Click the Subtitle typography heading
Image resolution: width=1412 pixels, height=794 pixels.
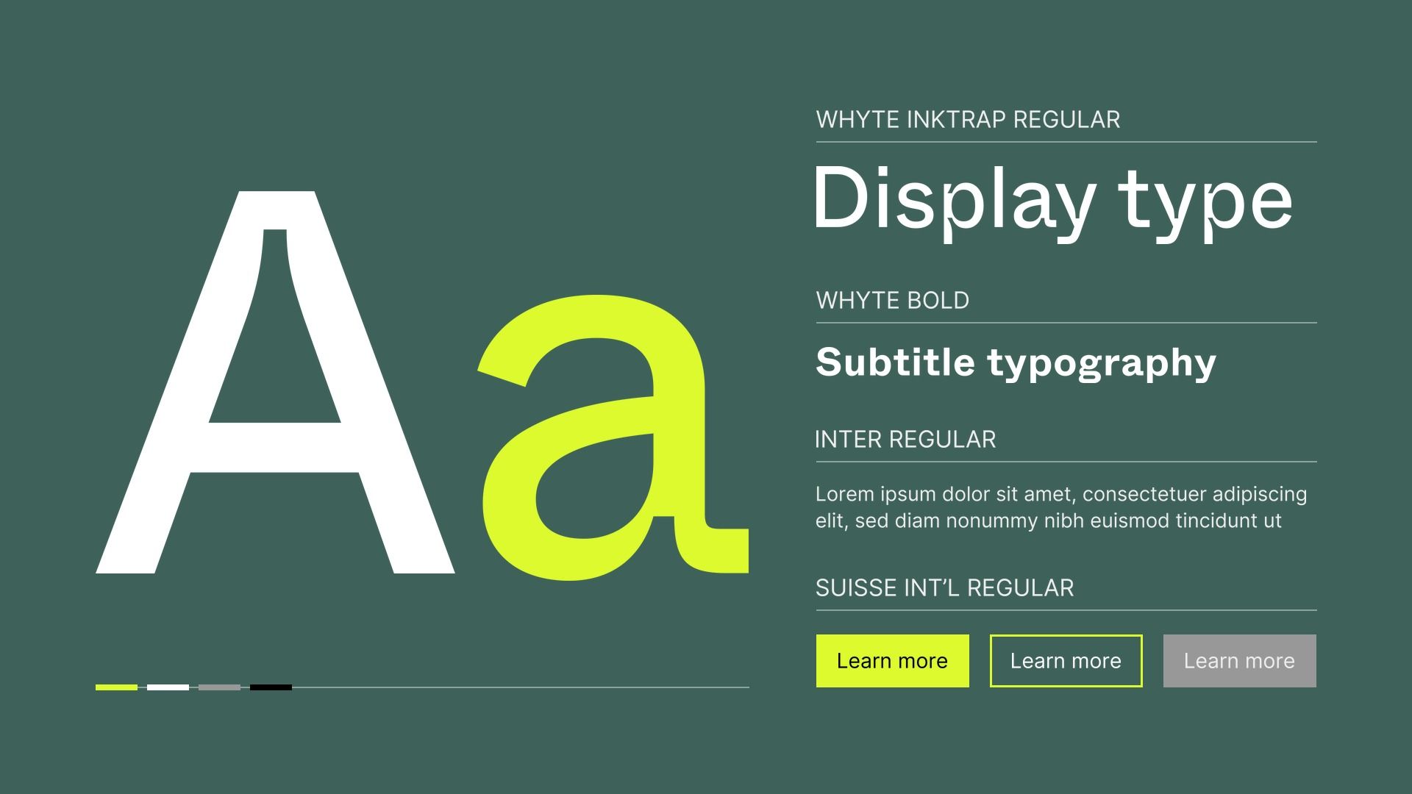click(x=1016, y=363)
